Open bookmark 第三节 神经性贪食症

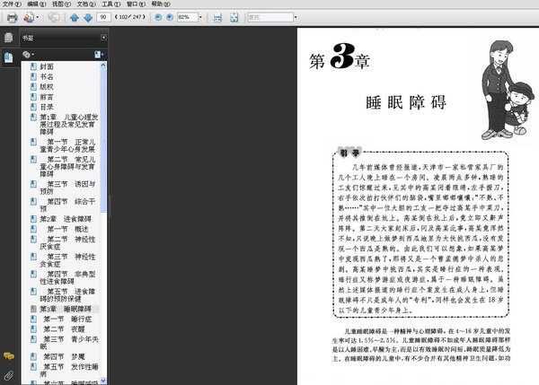[x=67, y=260]
